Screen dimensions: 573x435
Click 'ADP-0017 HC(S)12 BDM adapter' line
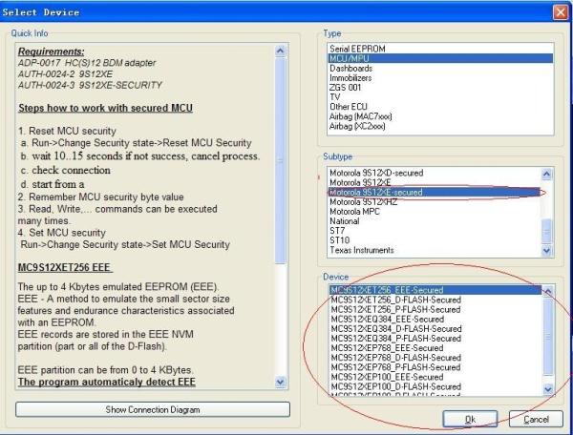tap(87, 63)
